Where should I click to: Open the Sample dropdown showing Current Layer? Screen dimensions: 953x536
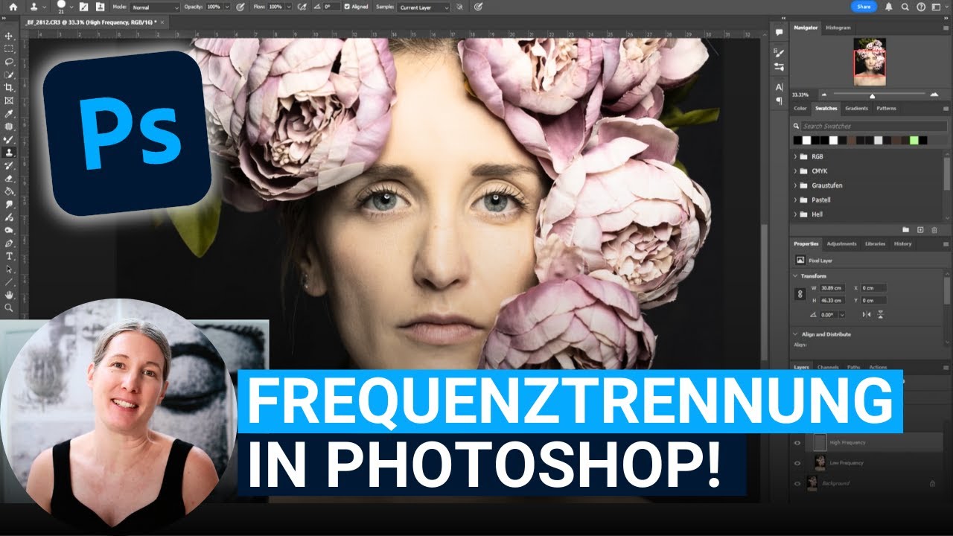pyautogui.click(x=423, y=7)
